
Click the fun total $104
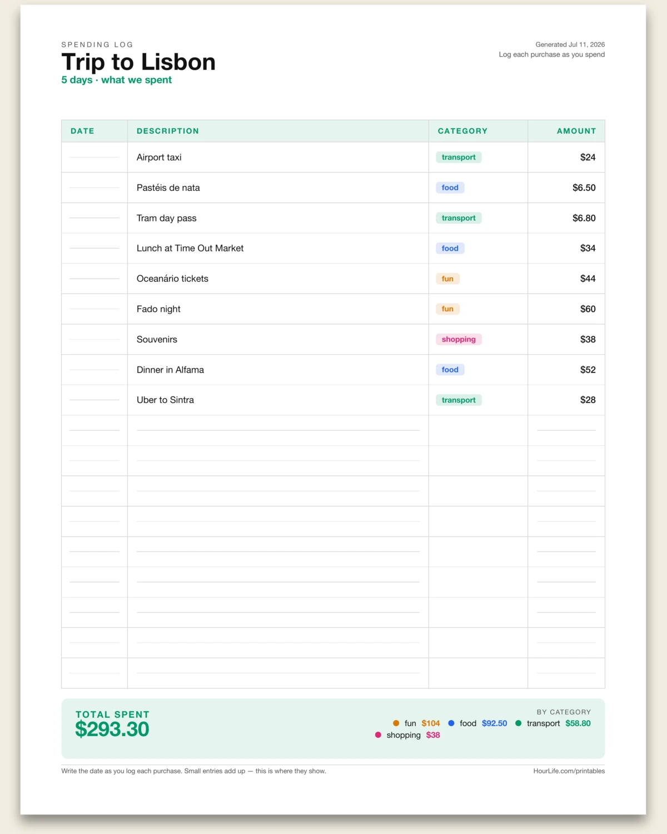431,723
